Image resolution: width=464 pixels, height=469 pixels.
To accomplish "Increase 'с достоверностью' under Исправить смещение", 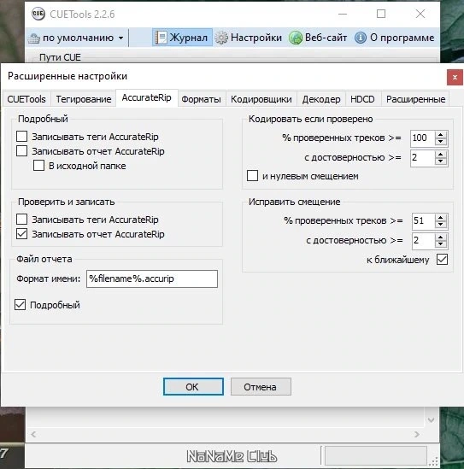I will (x=441, y=237).
